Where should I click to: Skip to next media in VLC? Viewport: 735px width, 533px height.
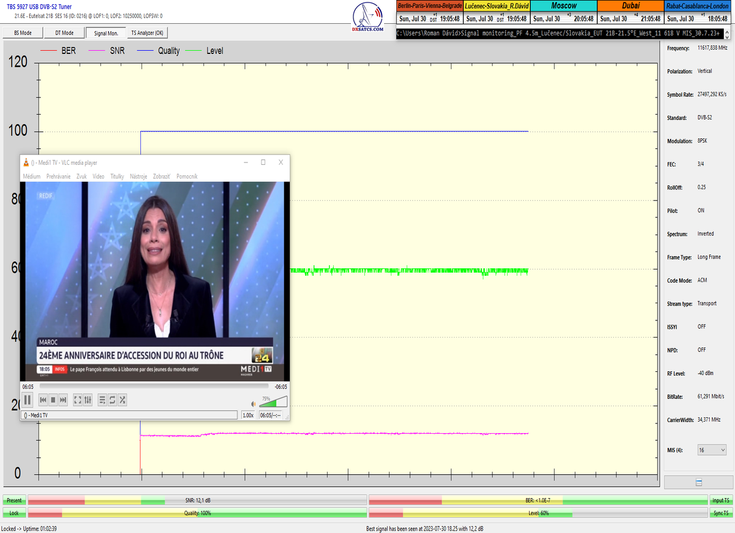point(63,400)
